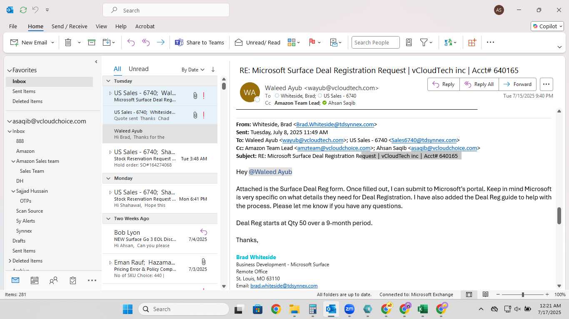Click the Move to folder icon
Viewport: 569px width, 319px height.
[x=106, y=42]
